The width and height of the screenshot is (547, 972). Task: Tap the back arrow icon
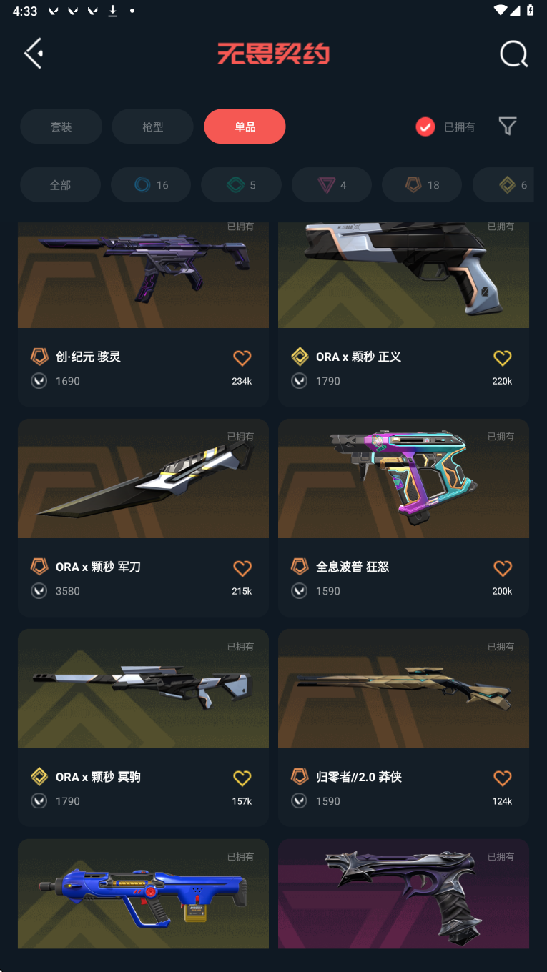click(x=34, y=54)
